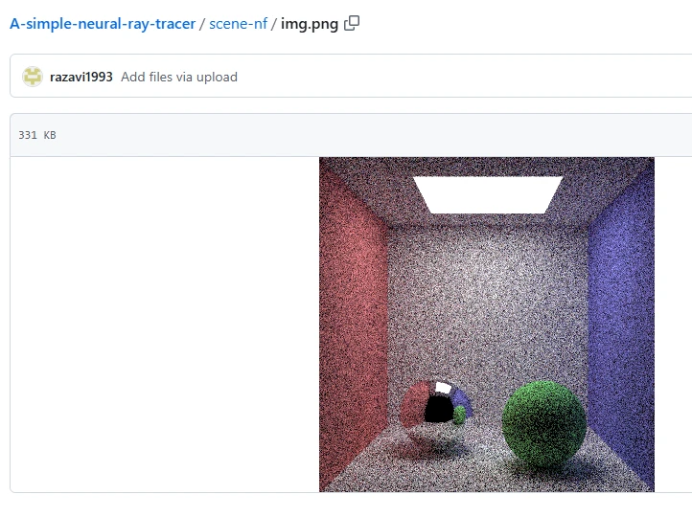
Task: Click the 331 KB file size label
Action: (x=37, y=135)
